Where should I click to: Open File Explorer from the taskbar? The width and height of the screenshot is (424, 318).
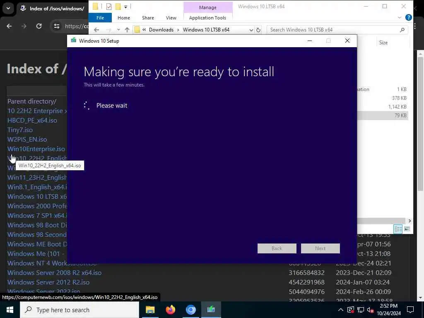coord(150,310)
